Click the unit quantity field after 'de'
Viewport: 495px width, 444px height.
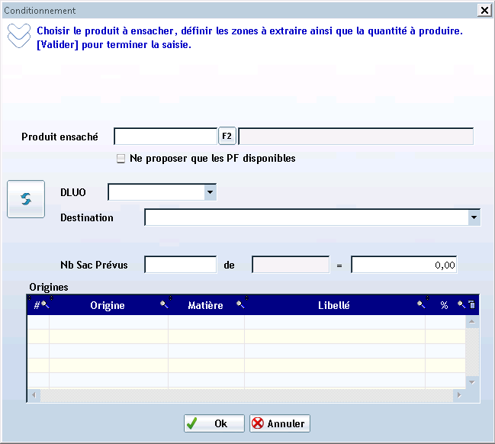tap(291, 265)
